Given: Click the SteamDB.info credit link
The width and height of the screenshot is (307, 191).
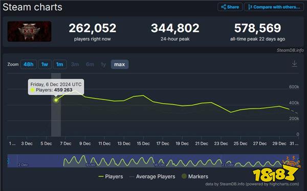Looking at the screenshot, I should point(290,50).
